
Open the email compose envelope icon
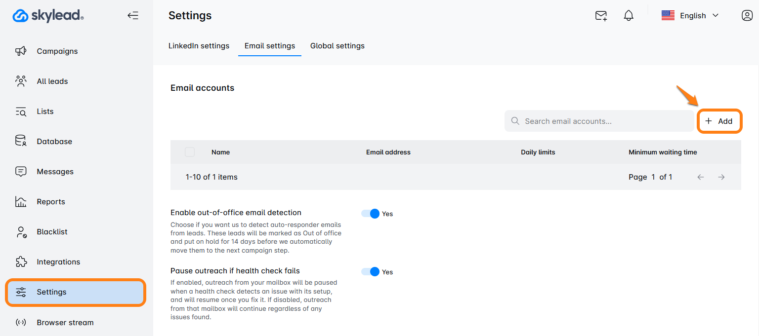click(601, 16)
